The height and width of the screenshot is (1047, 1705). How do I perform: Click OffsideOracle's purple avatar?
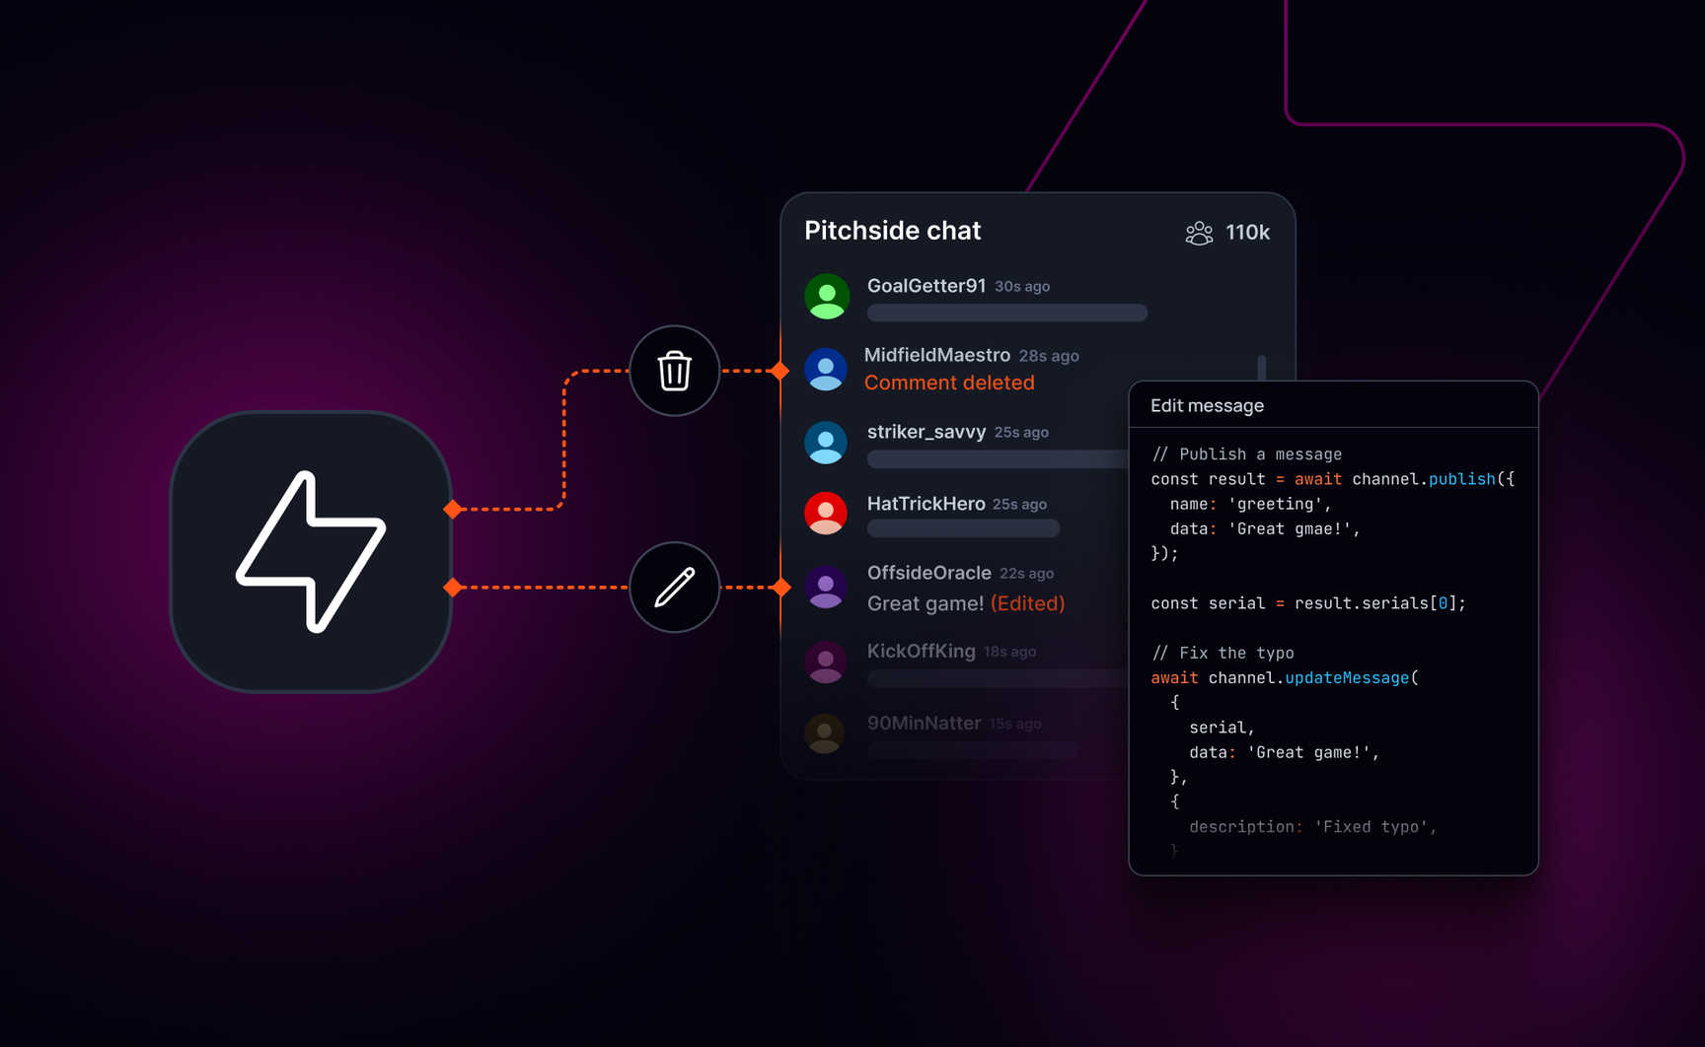(826, 587)
